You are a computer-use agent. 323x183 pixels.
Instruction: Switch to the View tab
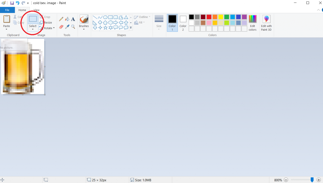(37, 10)
